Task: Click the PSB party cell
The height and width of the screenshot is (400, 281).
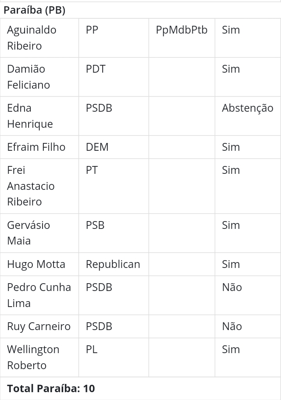Action: coord(95,225)
